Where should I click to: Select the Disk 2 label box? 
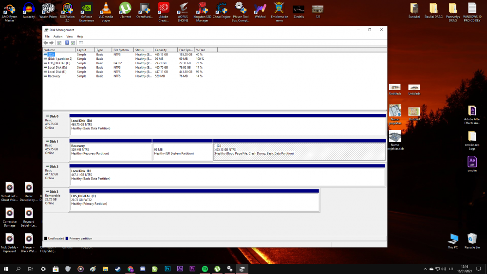(x=56, y=175)
